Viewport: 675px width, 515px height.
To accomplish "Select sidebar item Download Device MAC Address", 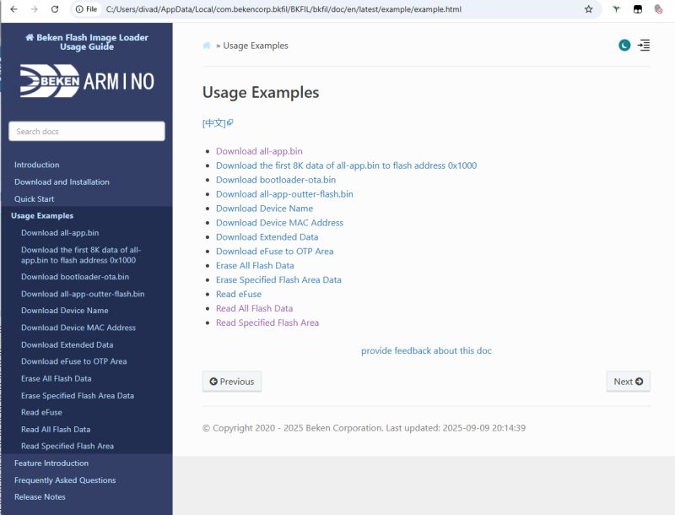I will 78,328.
